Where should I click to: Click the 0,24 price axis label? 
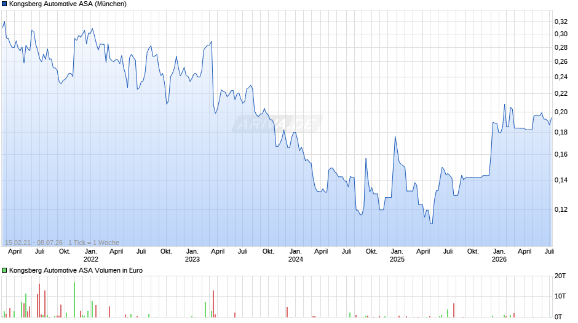(561, 77)
